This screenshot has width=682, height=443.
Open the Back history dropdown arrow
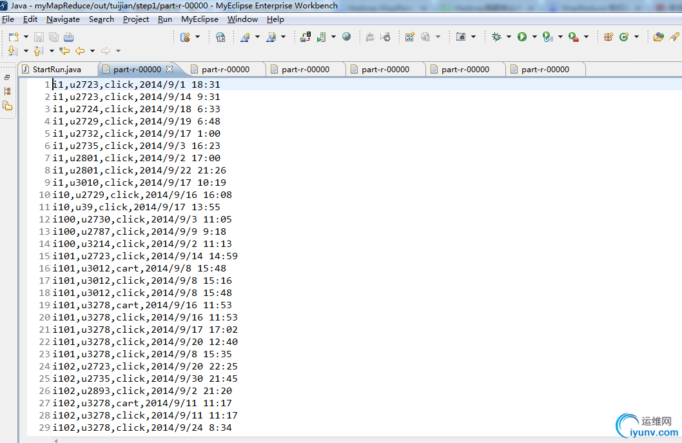click(92, 51)
